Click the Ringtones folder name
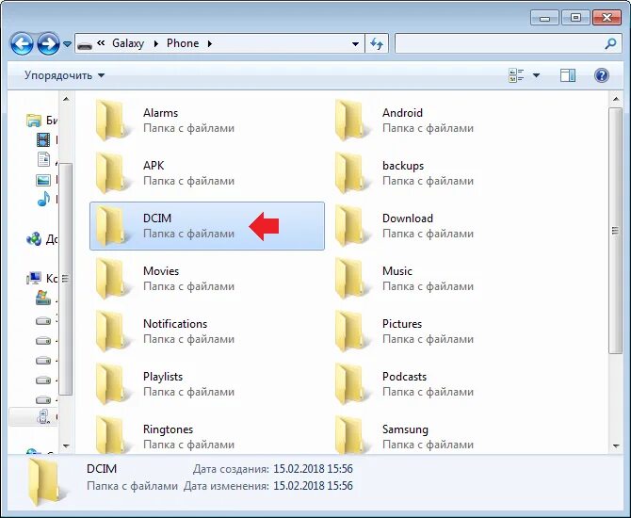 tap(168, 429)
